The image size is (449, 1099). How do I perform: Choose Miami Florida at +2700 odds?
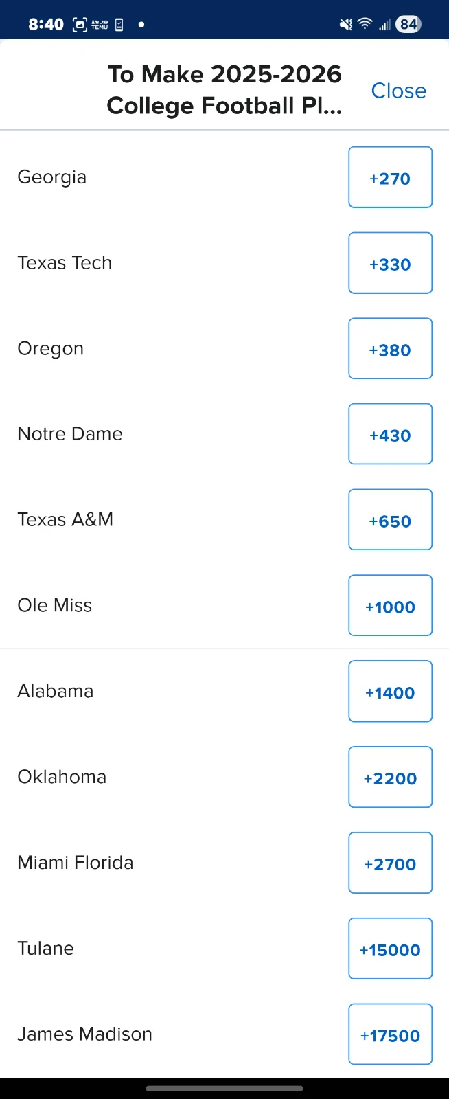pos(390,863)
